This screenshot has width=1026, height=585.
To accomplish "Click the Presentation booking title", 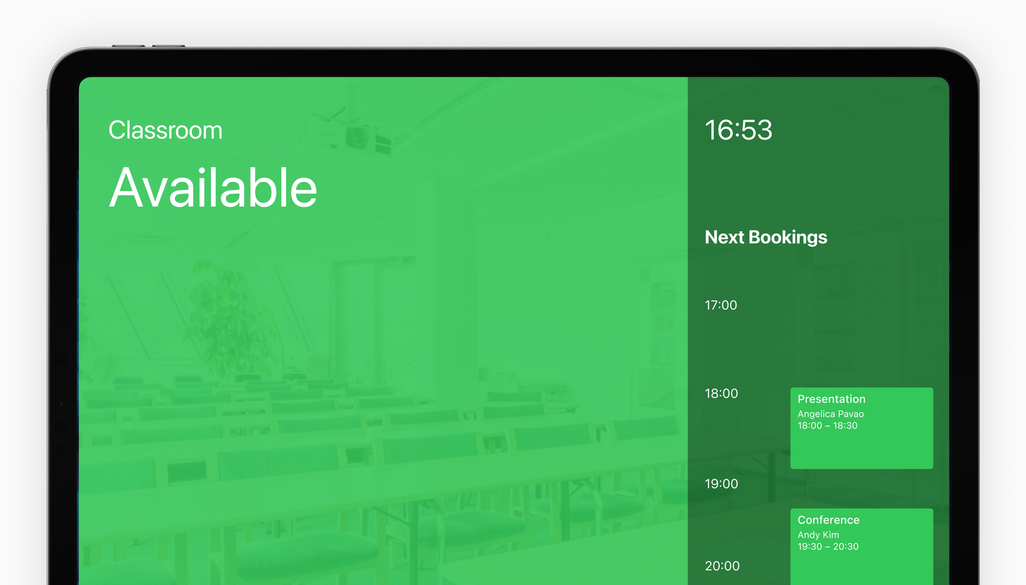I will coord(831,399).
